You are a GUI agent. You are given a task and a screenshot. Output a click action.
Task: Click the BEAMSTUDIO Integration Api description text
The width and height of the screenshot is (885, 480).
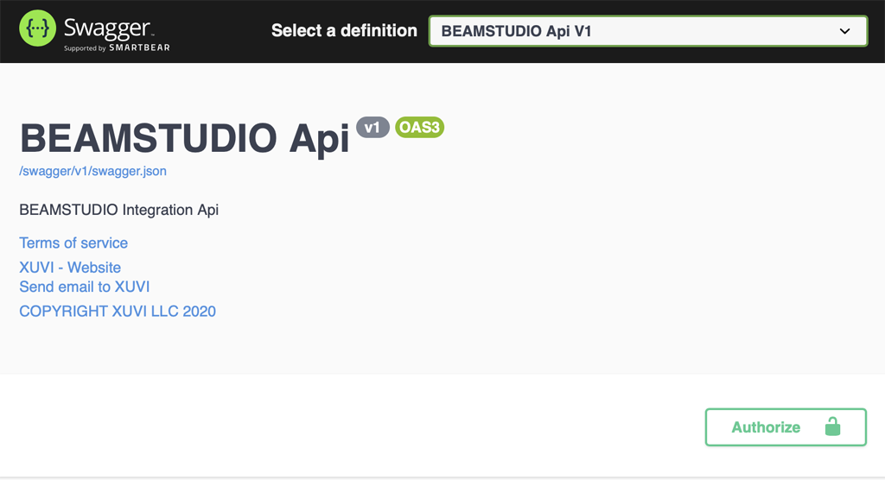point(118,210)
